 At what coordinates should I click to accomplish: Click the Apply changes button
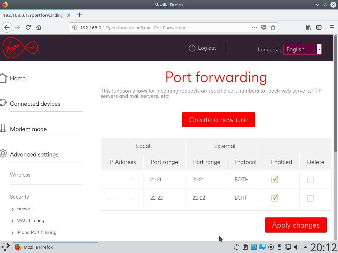coord(296,225)
